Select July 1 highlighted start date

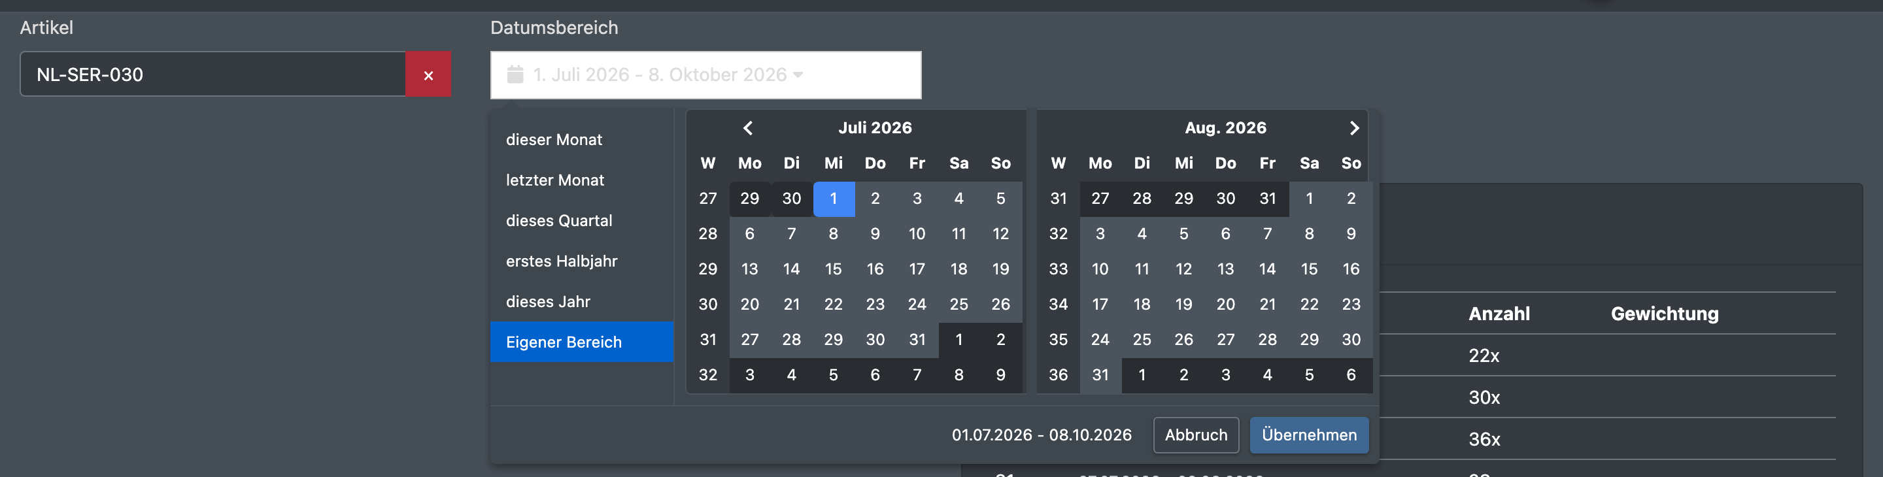tap(834, 199)
